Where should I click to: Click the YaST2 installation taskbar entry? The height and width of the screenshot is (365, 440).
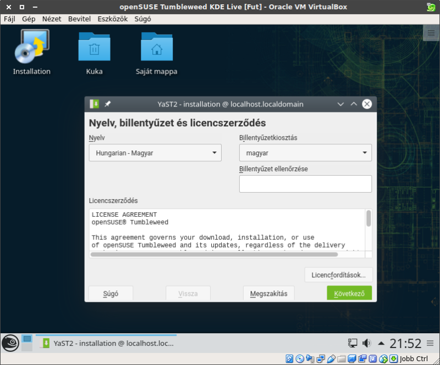point(107,343)
